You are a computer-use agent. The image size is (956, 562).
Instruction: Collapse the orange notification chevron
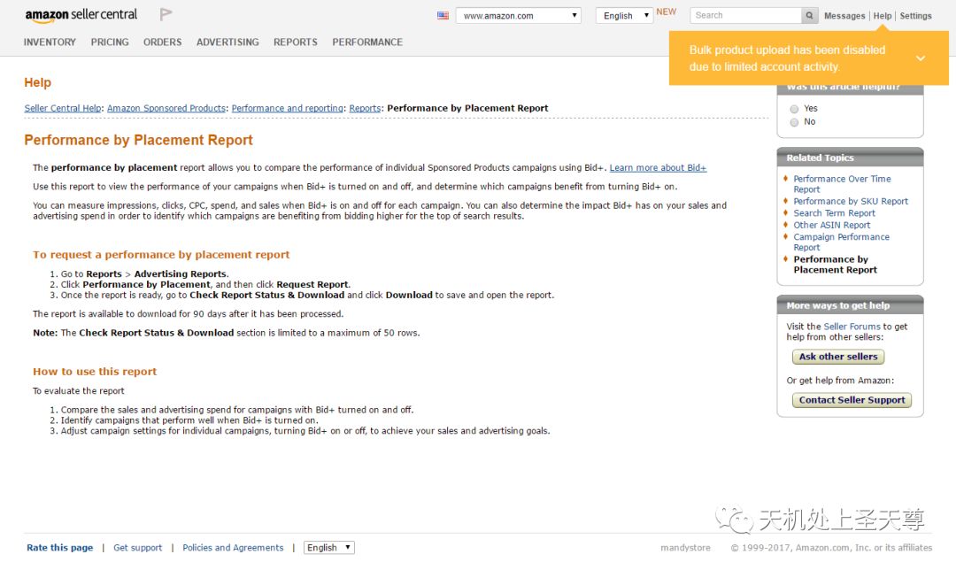coord(921,58)
